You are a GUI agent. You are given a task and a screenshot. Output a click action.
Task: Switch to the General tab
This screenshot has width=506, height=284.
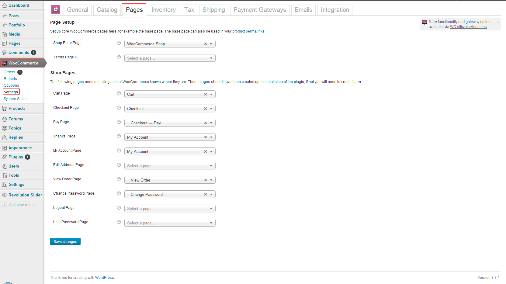tap(78, 10)
